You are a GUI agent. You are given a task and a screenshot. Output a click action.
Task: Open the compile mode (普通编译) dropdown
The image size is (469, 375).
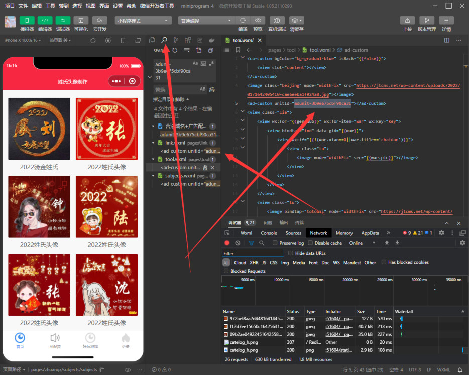click(206, 21)
